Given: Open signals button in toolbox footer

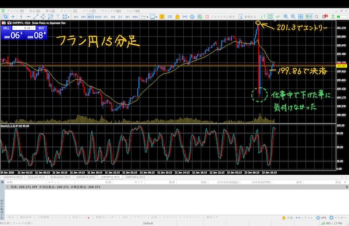Looking at the screenshot, I should coord(304,218).
